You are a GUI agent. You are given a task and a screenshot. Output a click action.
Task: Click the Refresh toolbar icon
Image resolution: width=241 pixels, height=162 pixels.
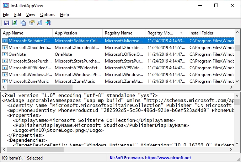[15, 23]
